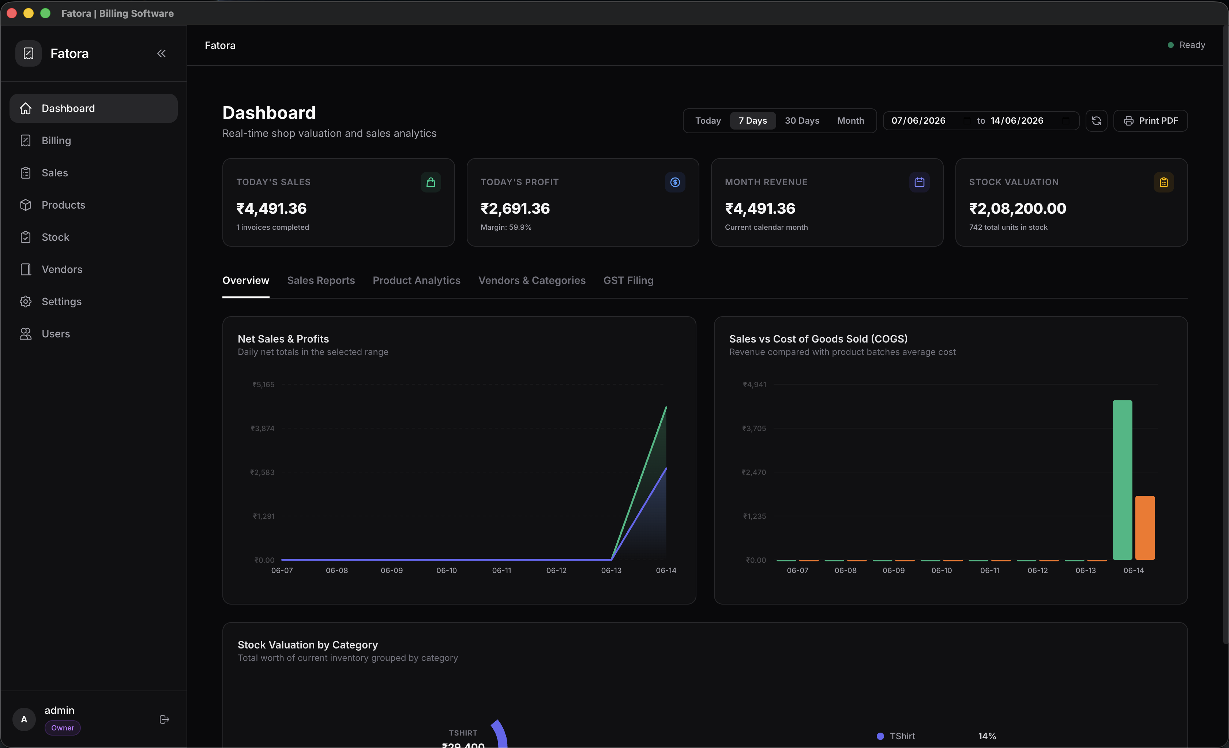Click the 1 invoices completed text

pyautogui.click(x=273, y=227)
